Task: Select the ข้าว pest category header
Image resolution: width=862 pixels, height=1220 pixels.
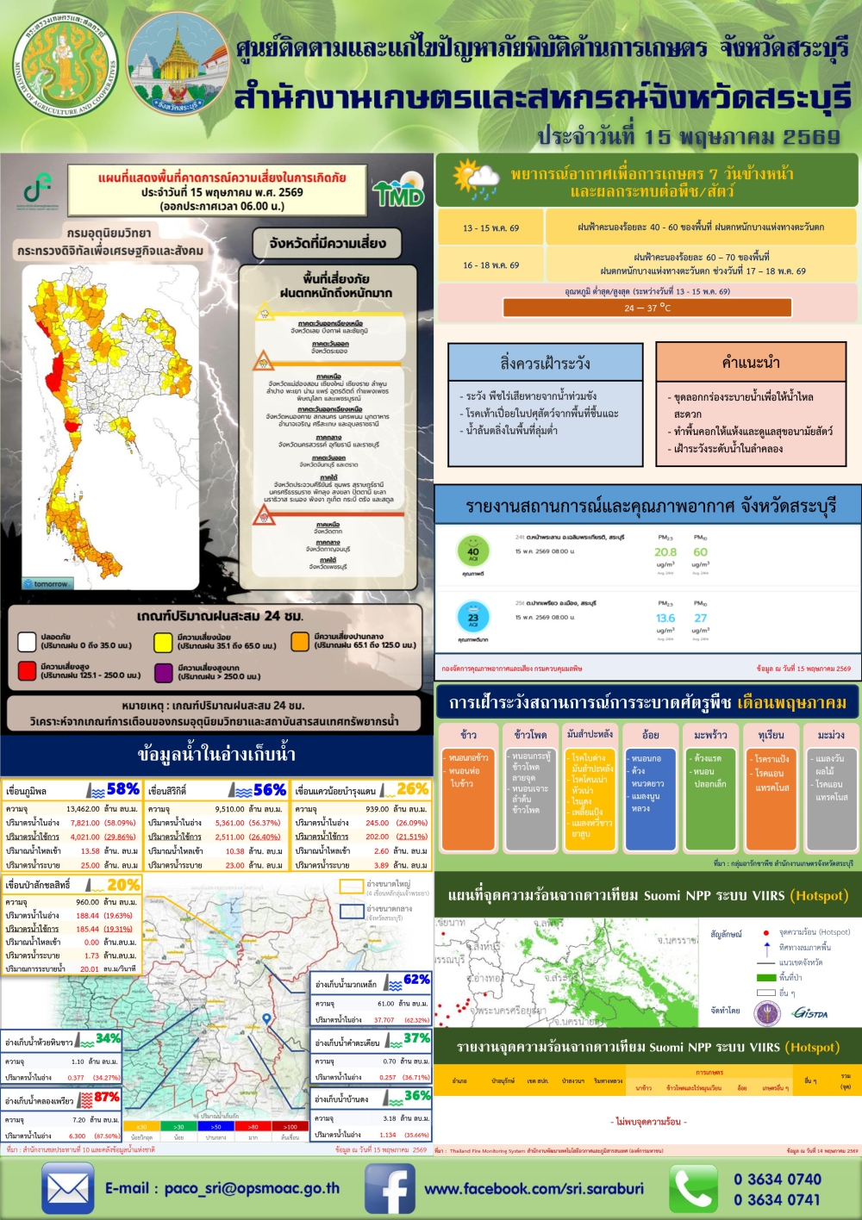Action: click(468, 735)
